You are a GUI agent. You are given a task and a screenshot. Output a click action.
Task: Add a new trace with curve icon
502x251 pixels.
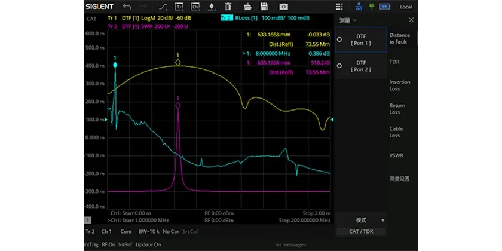(x=163, y=7)
